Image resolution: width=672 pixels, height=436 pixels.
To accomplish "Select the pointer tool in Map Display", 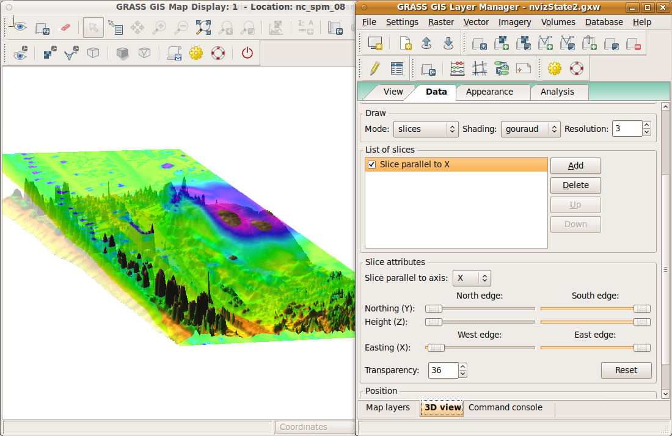I will [x=93, y=28].
